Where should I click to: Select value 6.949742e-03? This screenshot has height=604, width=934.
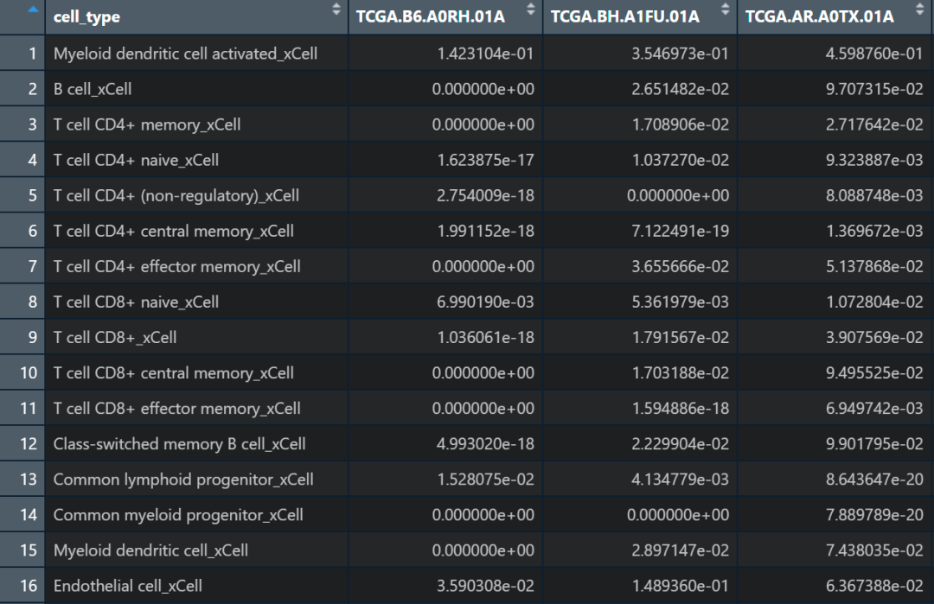pos(874,409)
